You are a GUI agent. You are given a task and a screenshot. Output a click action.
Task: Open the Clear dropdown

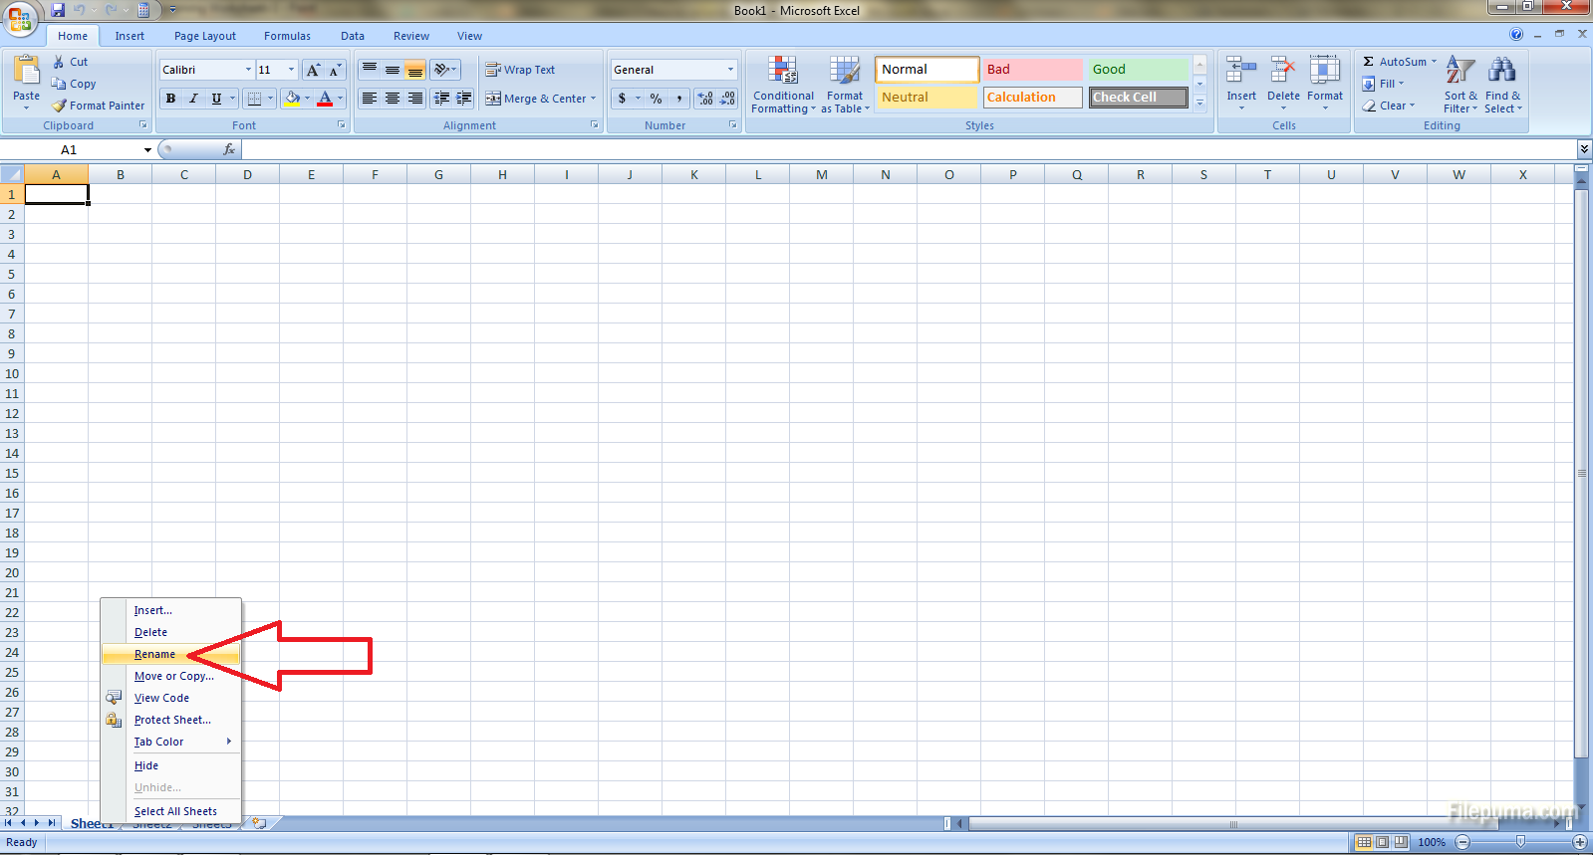click(x=1389, y=106)
